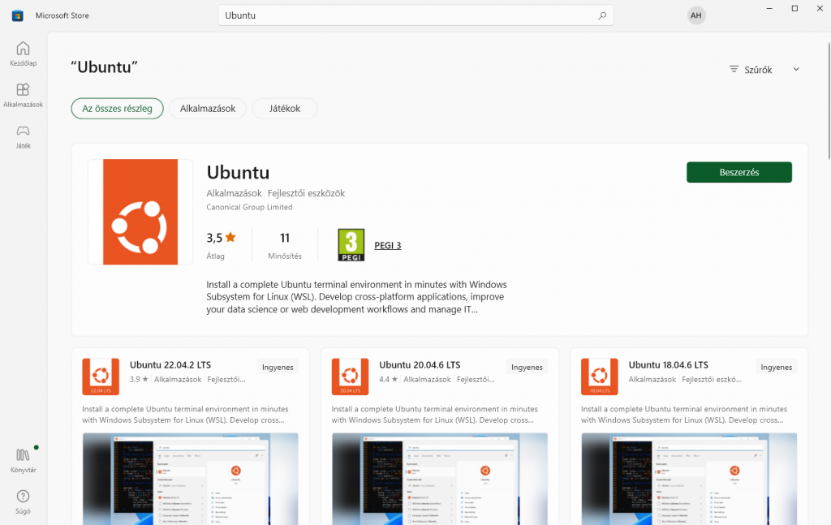
Task: Click the Ubuntu 20.04.6 LTS icon
Action: pos(351,377)
